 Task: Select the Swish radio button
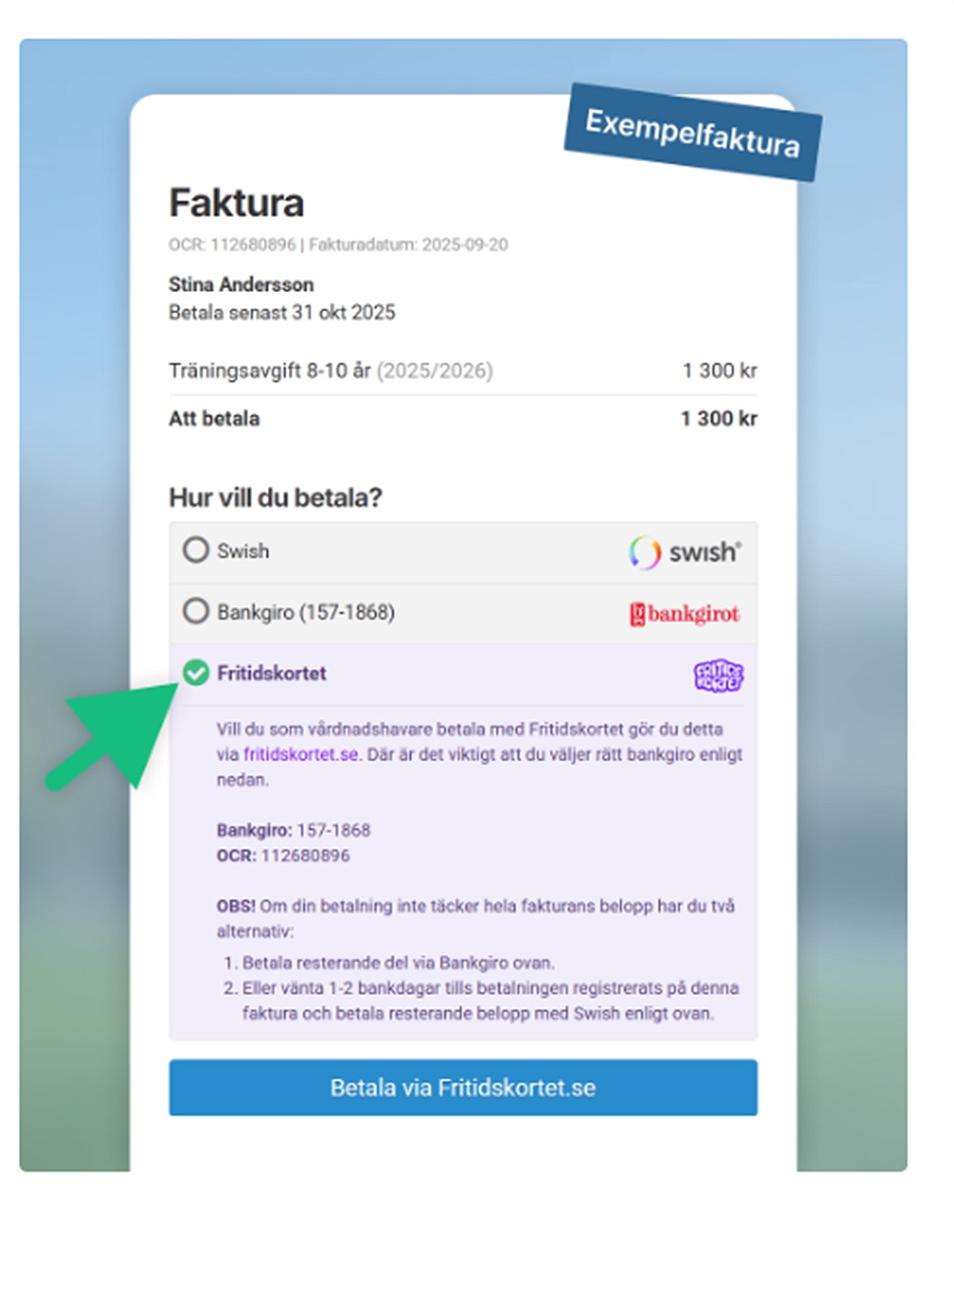pos(196,550)
